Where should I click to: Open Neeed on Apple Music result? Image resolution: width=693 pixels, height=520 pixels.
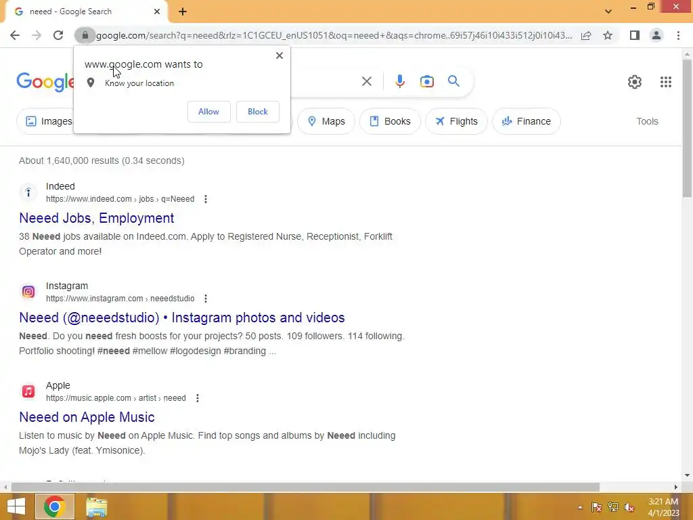(x=87, y=417)
